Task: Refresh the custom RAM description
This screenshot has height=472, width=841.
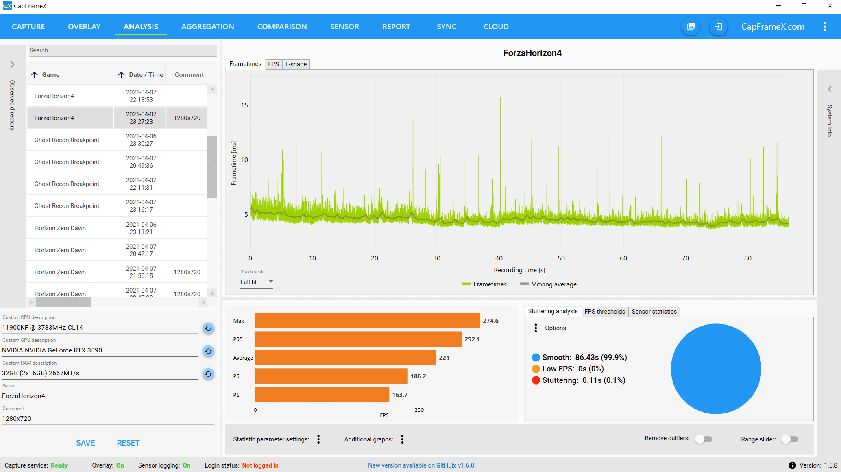Action: click(208, 374)
